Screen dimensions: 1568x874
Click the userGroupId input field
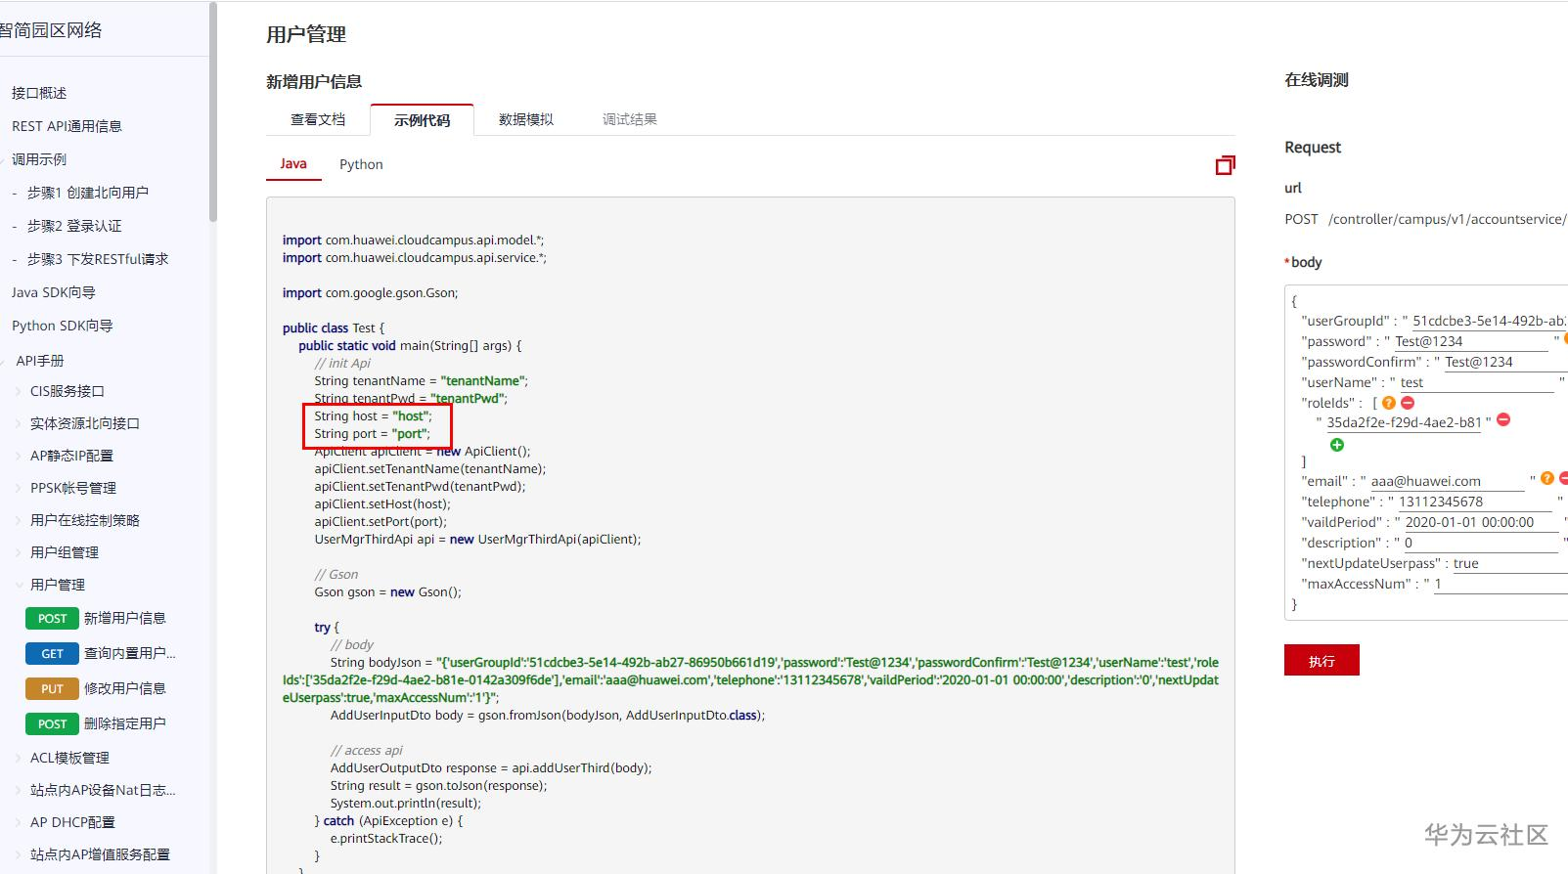[x=1489, y=322]
